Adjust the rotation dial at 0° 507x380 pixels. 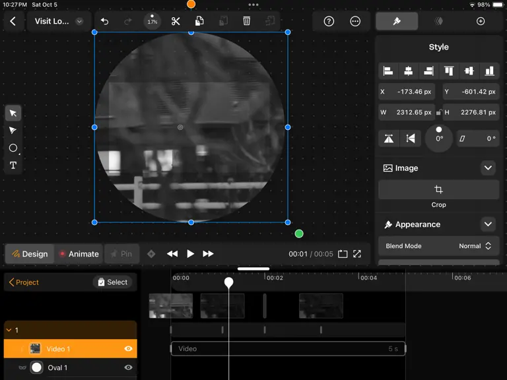[x=439, y=139]
